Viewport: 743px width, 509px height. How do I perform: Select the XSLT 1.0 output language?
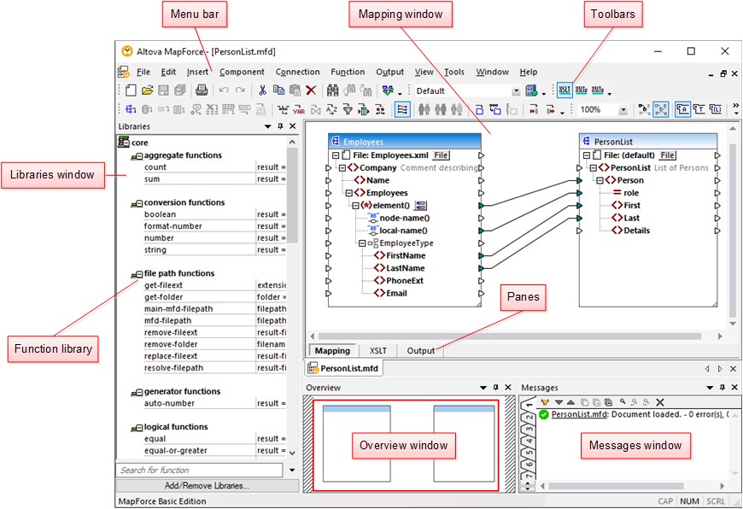565,90
